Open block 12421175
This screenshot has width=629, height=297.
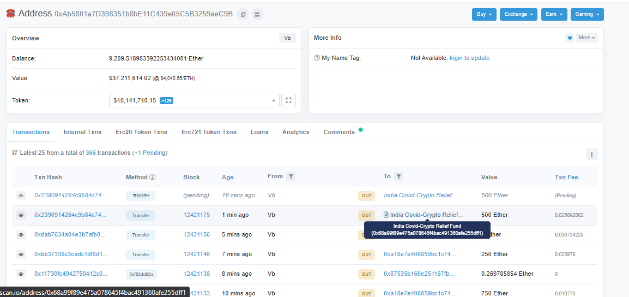[197, 215]
